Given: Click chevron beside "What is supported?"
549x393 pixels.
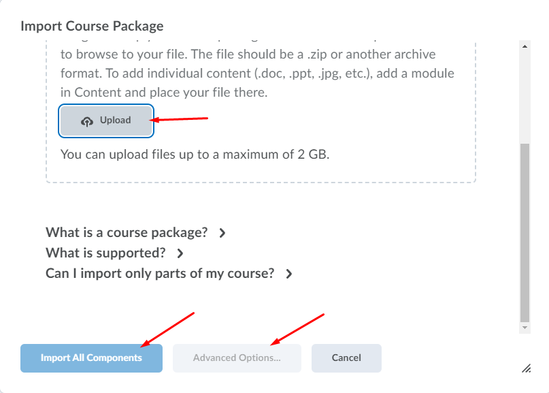Looking at the screenshot, I should click(x=180, y=253).
